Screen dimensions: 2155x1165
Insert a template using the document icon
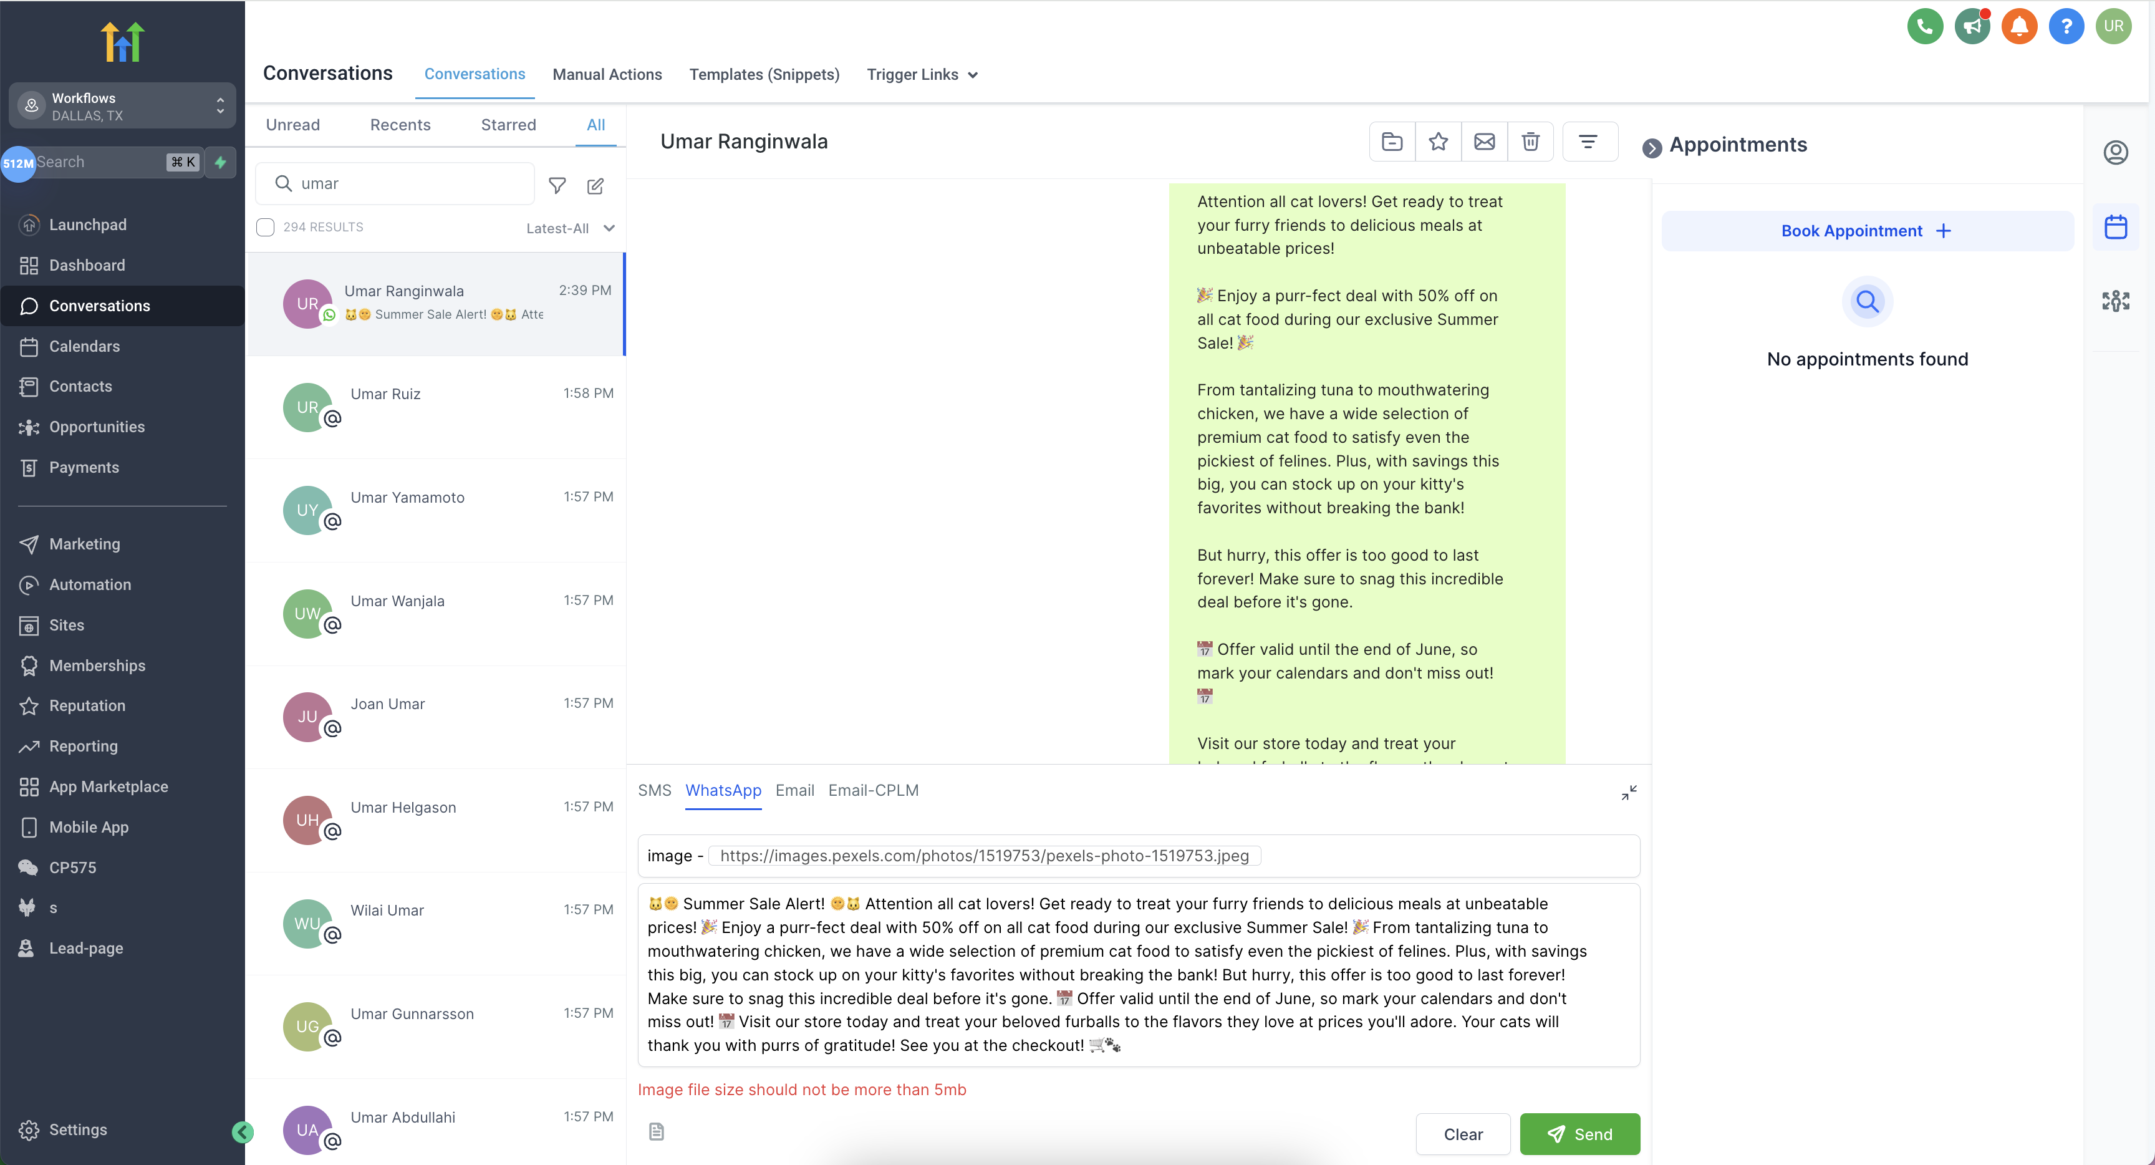point(657,1131)
